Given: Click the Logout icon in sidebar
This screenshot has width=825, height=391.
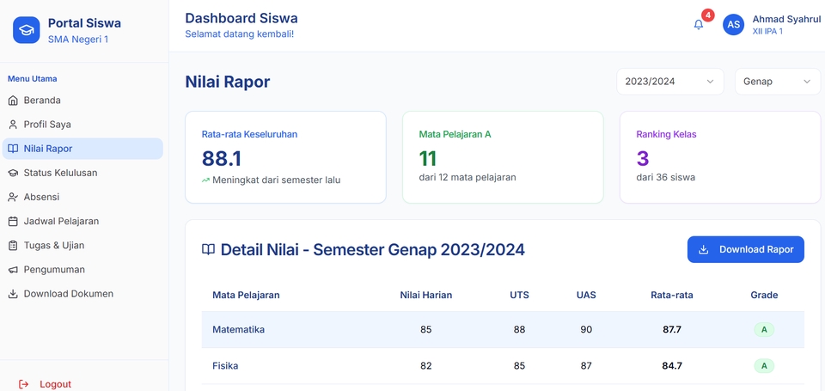Looking at the screenshot, I should [23, 384].
